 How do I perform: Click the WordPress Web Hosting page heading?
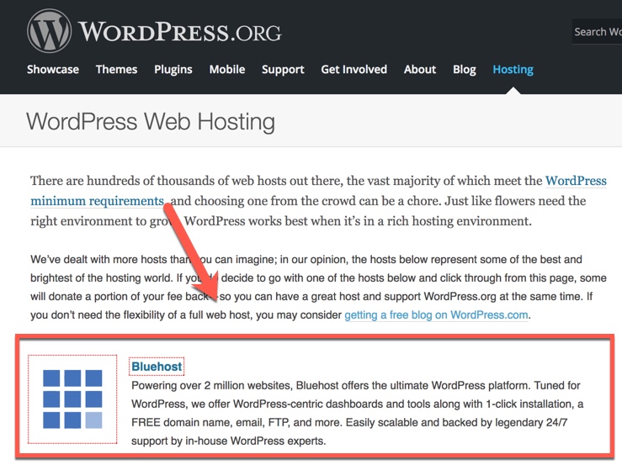(151, 121)
